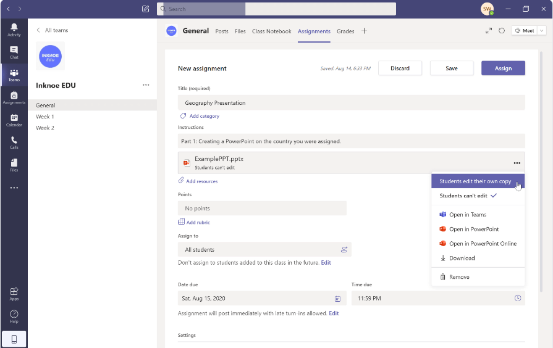Open Calendar in the sidebar

[x=14, y=120]
